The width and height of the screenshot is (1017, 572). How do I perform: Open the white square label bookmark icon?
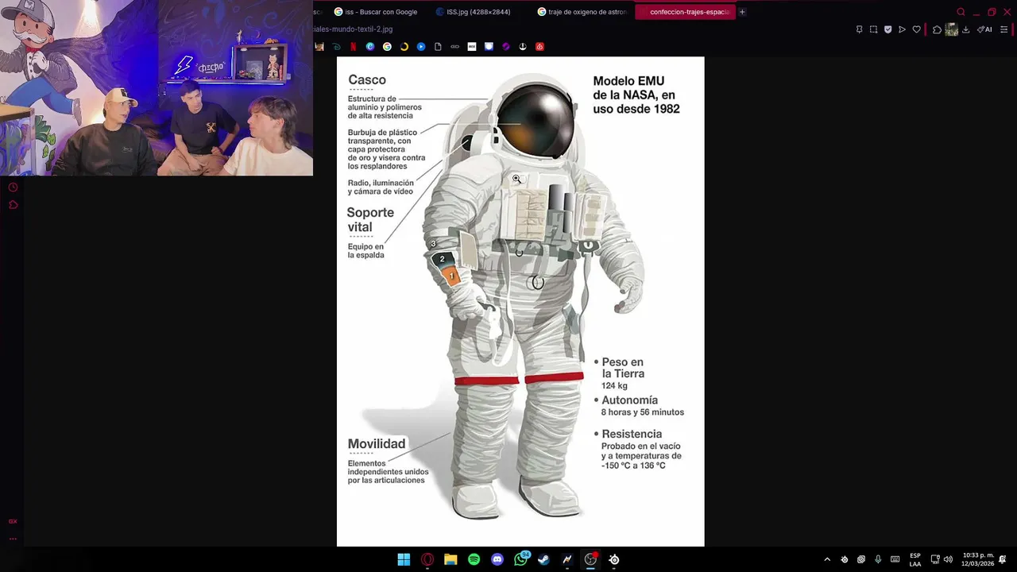(472, 47)
